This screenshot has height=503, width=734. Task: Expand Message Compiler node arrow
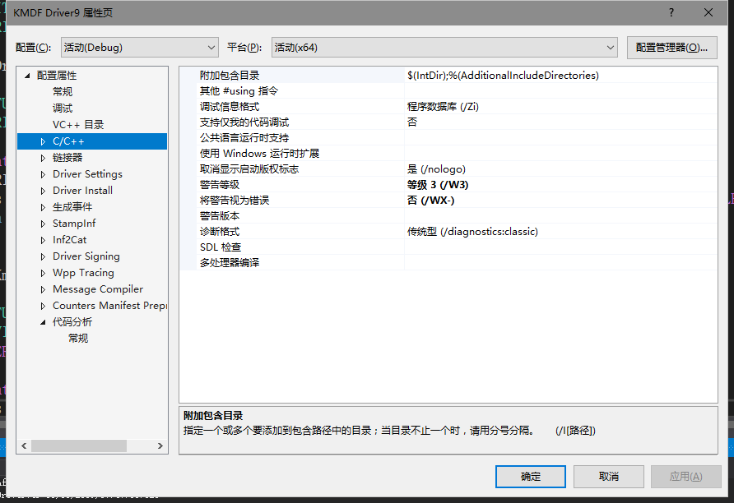coord(43,289)
